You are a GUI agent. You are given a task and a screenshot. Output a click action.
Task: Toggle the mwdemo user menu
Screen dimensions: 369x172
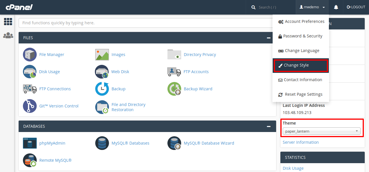[312, 7]
